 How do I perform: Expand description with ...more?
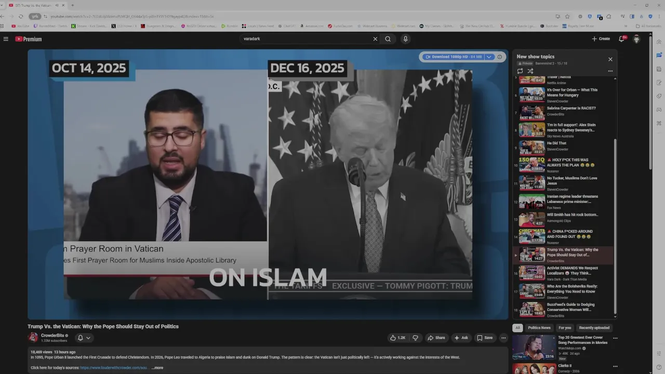157,368
